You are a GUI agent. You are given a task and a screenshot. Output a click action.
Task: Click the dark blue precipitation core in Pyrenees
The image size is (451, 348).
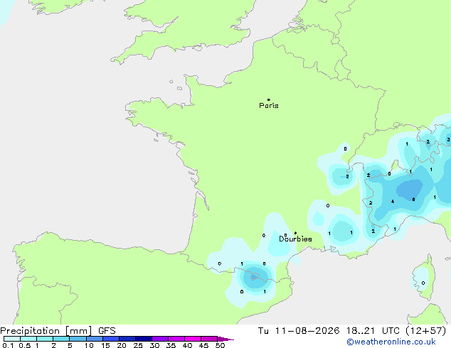(x=254, y=277)
